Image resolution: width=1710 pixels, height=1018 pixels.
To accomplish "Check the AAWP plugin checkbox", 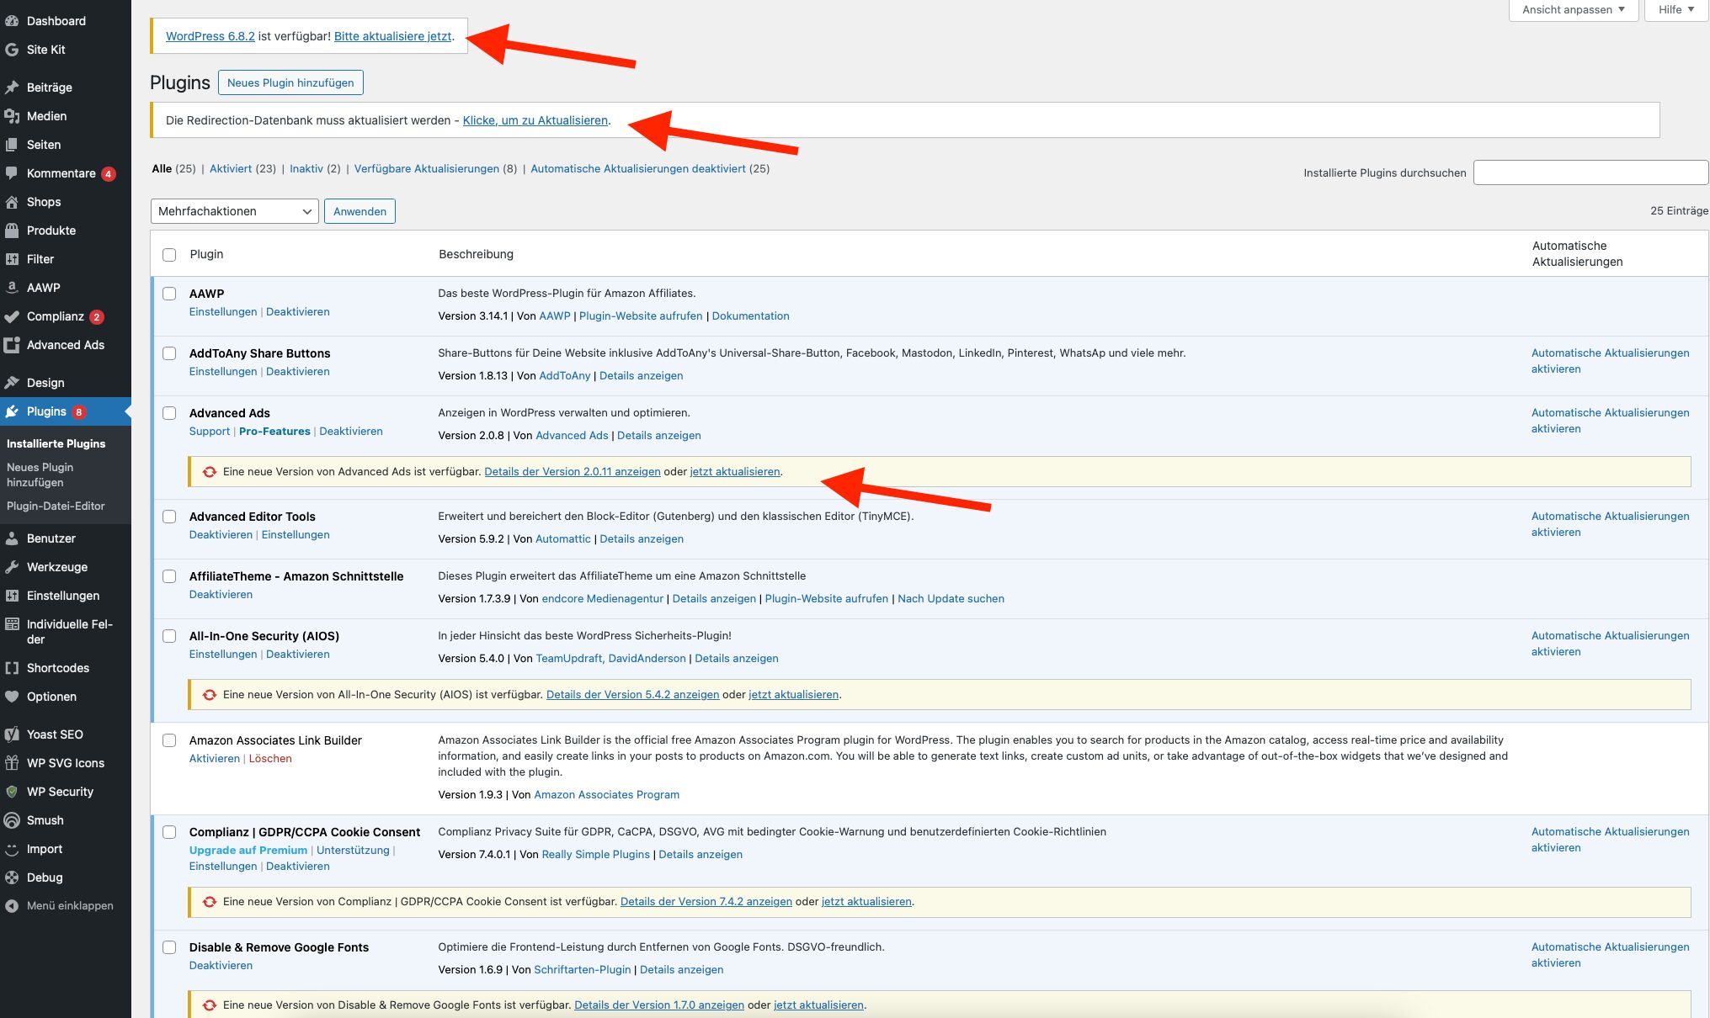I will pyautogui.click(x=169, y=294).
